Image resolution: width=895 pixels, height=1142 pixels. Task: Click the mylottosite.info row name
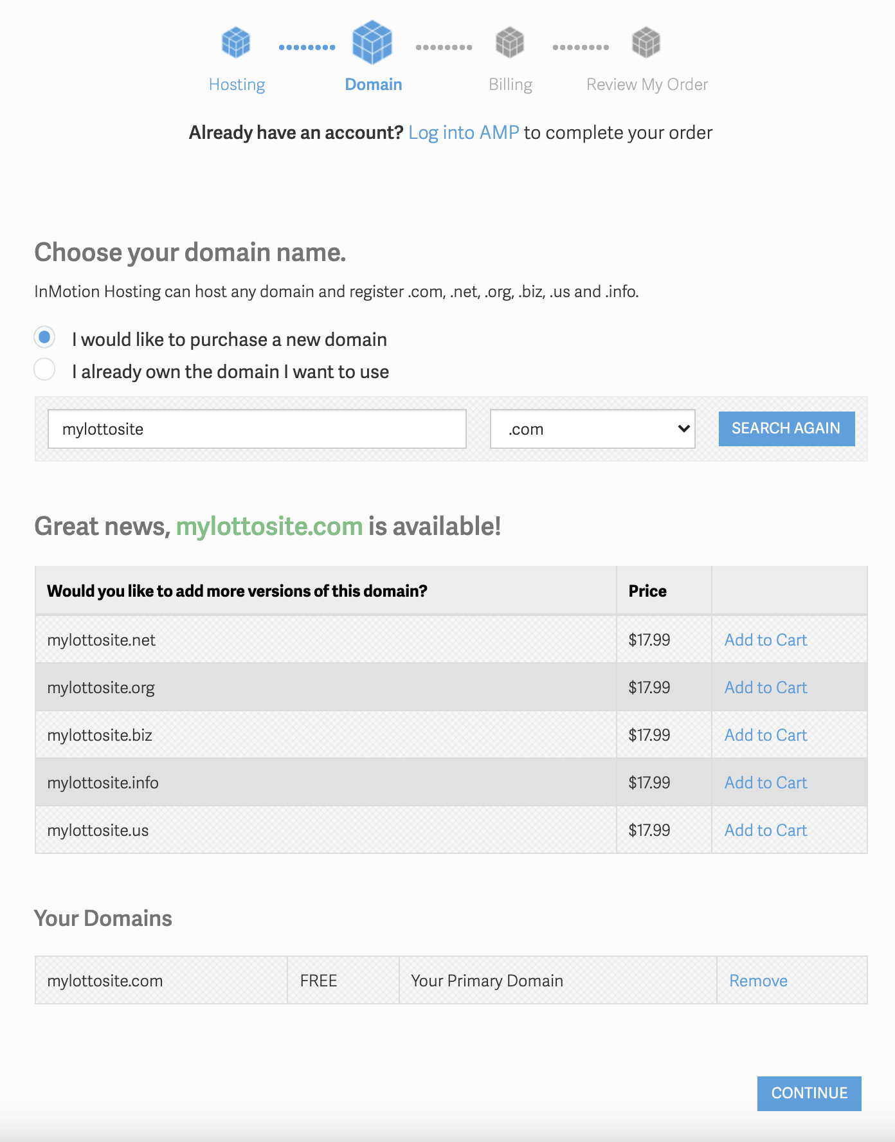(x=103, y=783)
